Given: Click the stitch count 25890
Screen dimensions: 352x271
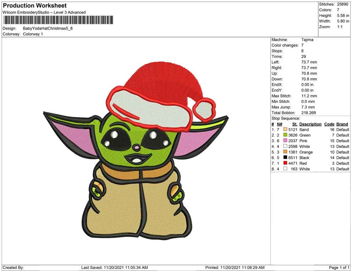Looking at the screenshot, I should coord(342,4).
